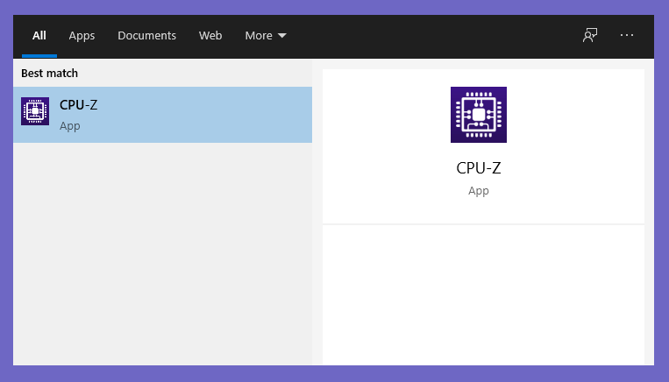Screen dimensions: 669x382
Task: Select the Documents search tab
Action: click(146, 36)
